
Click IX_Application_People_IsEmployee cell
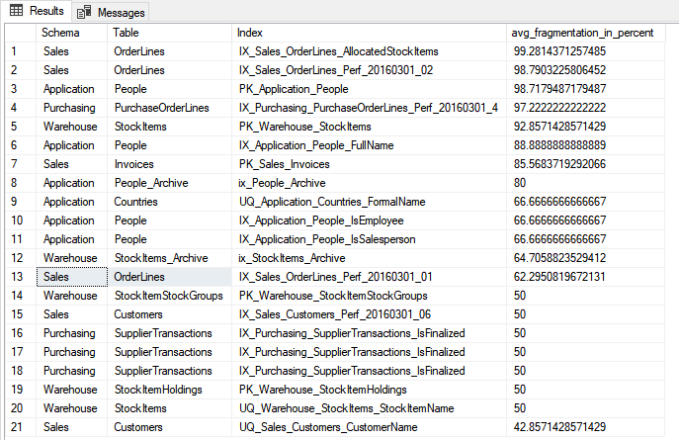pos(369,220)
